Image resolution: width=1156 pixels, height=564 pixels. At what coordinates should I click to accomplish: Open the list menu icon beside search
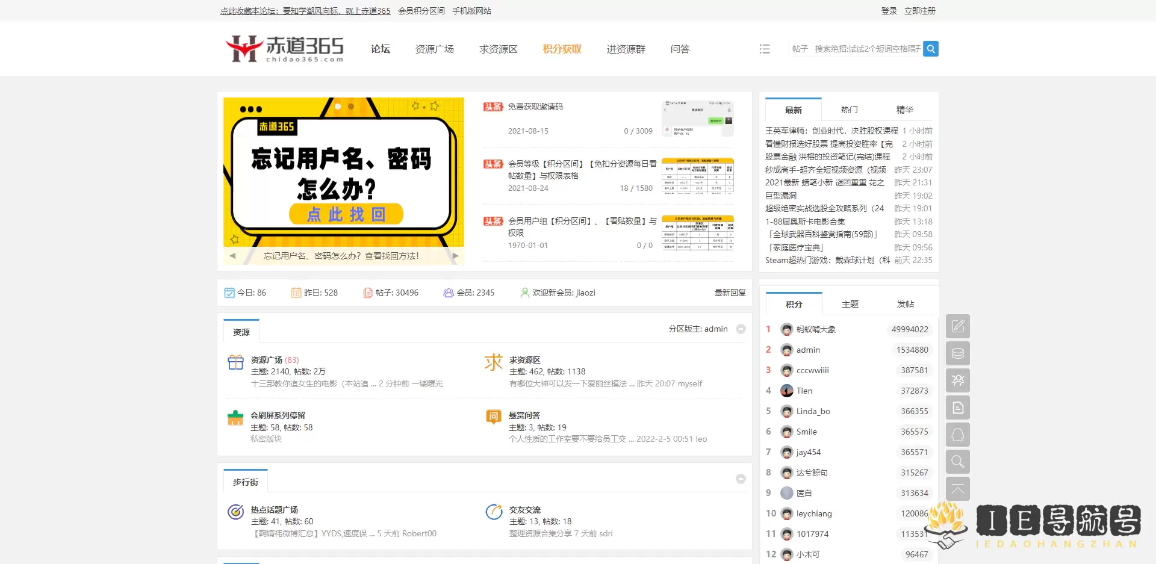coord(765,49)
